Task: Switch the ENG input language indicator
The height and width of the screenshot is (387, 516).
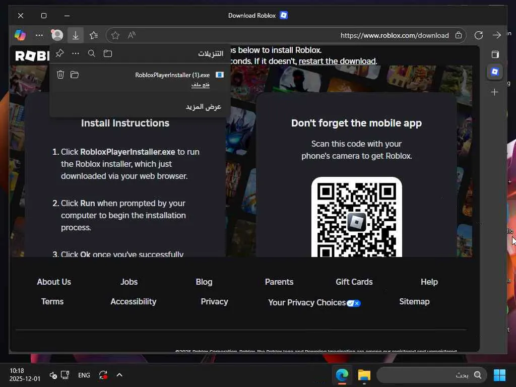Action: tap(84, 375)
